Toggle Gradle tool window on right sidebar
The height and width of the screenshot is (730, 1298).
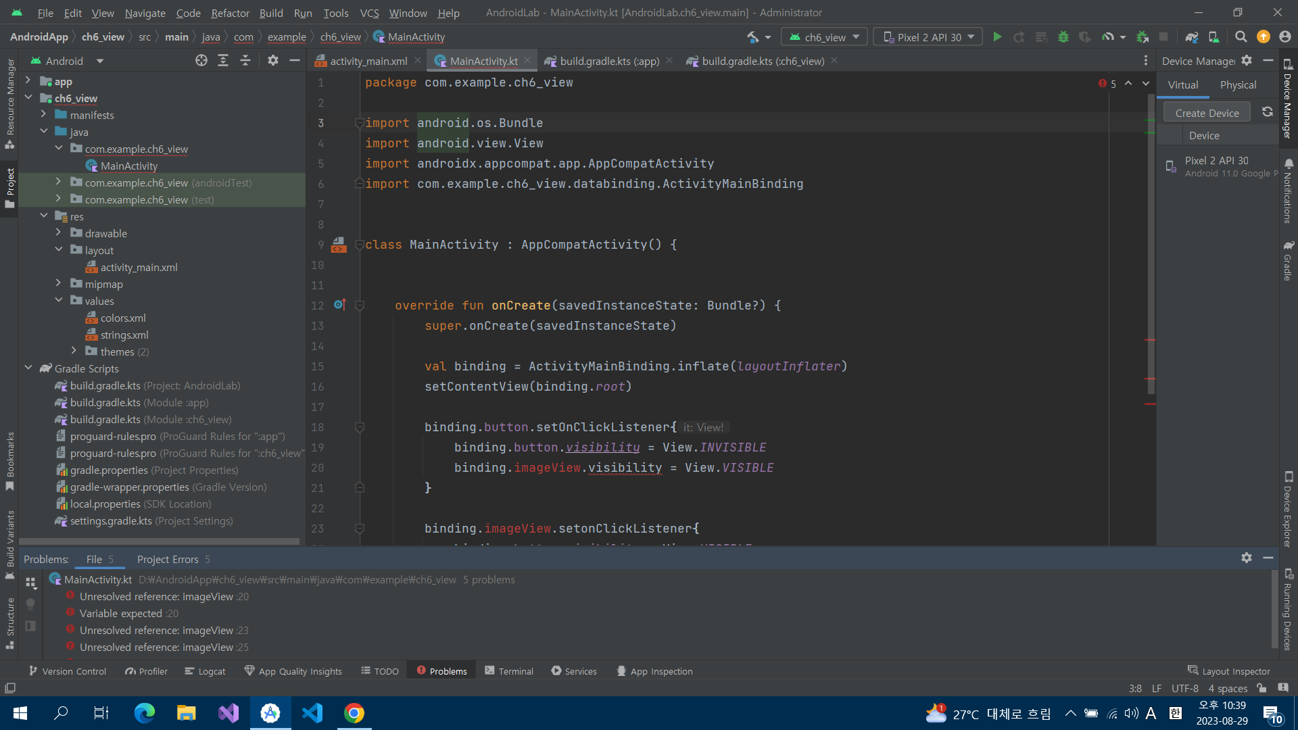coord(1288,260)
